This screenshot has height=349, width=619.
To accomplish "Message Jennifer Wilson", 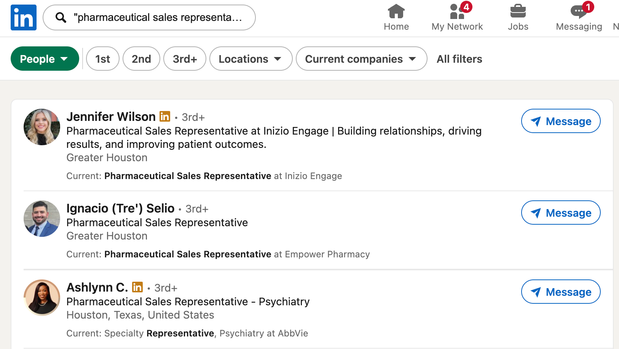I will click(560, 121).
